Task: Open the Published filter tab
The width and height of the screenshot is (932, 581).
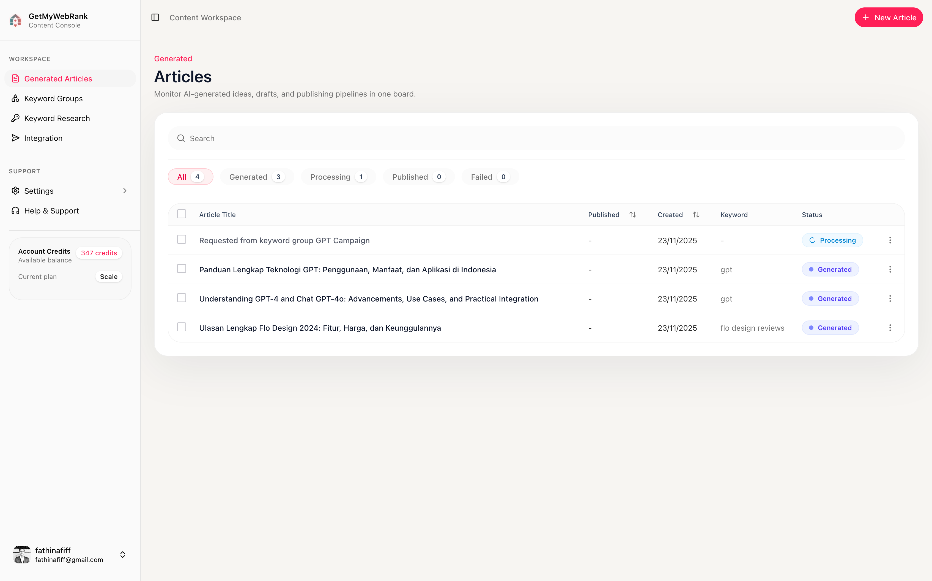Action: point(418,177)
